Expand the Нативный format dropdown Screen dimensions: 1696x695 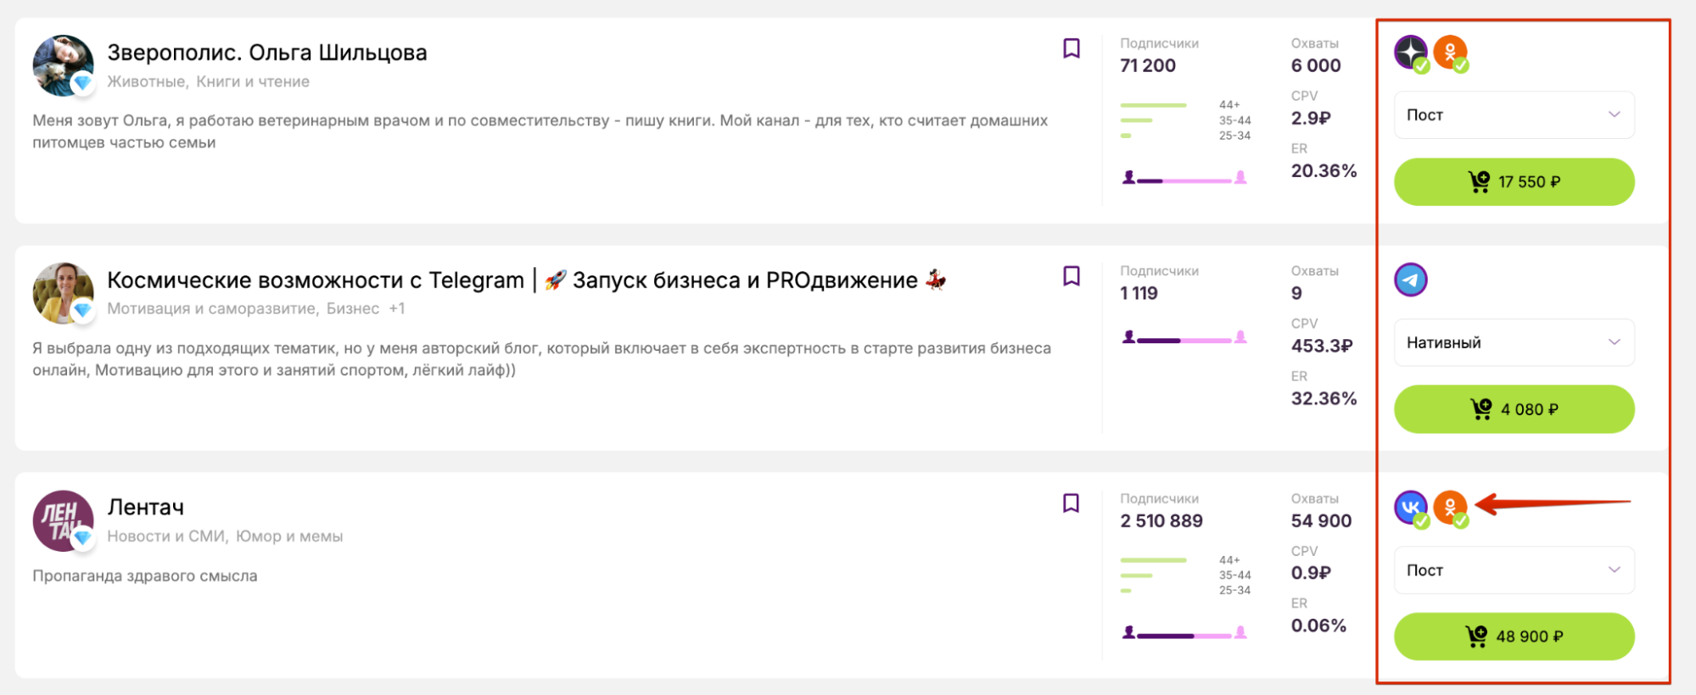(1514, 342)
